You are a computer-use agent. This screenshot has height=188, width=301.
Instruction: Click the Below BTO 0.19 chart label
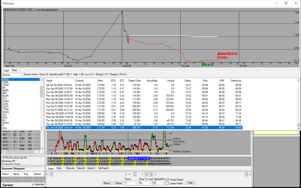(x=228, y=54)
